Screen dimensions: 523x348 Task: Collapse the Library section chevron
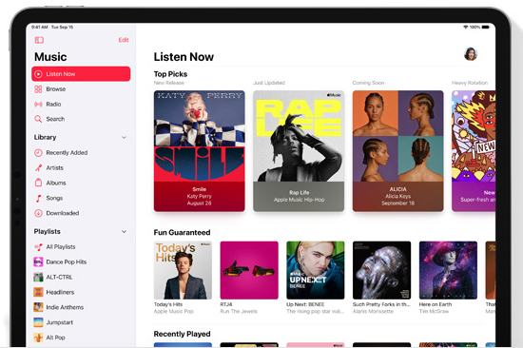124,138
